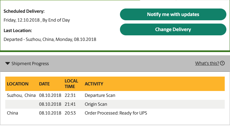Click Order Processed: Ready for UPS entry

click(x=116, y=113)
